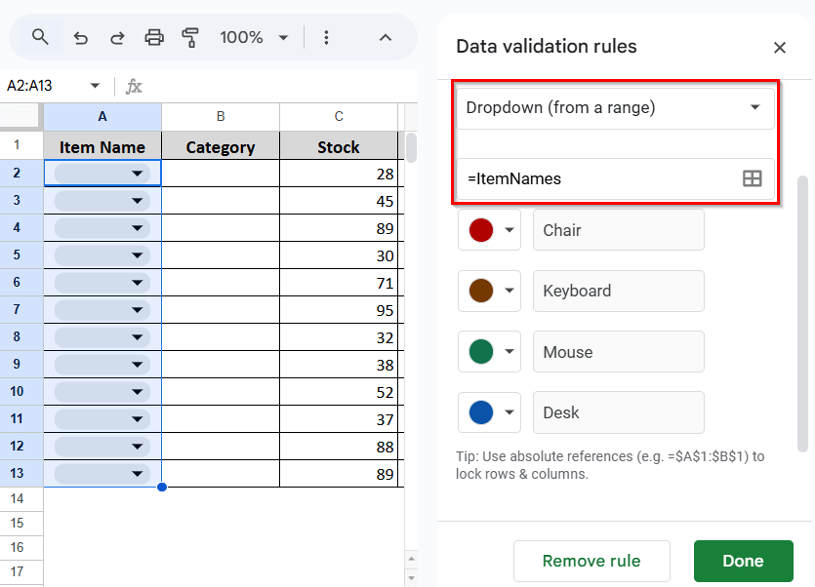
Task: Select row 17 header
Action: [x=21, y=572]
